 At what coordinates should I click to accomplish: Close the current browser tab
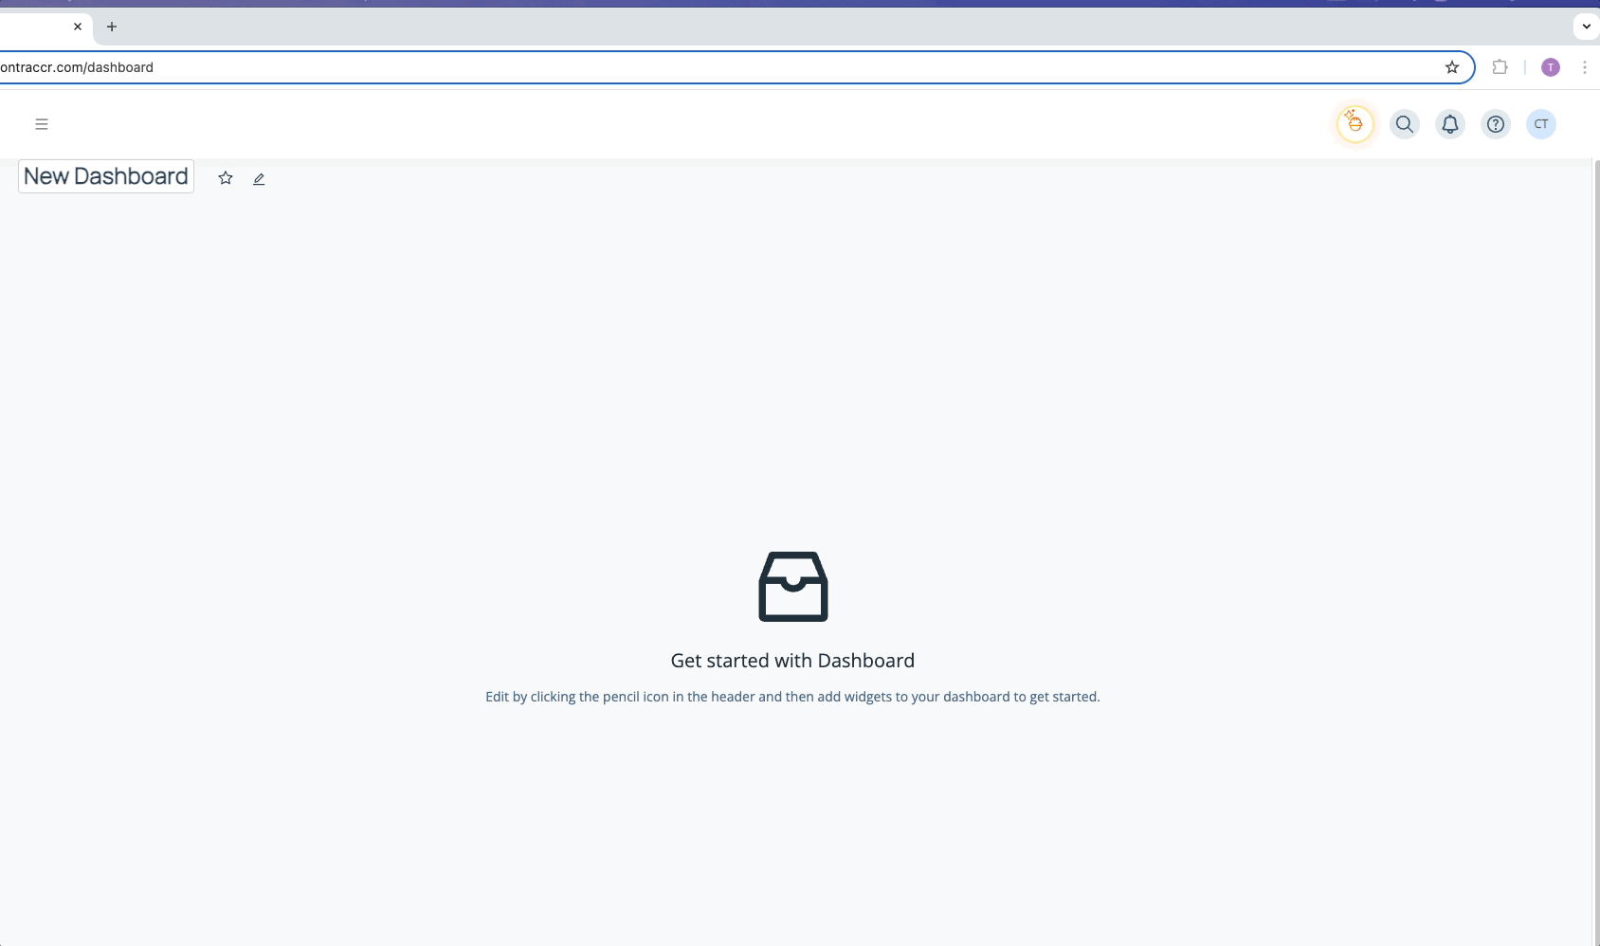coord(78,27)
